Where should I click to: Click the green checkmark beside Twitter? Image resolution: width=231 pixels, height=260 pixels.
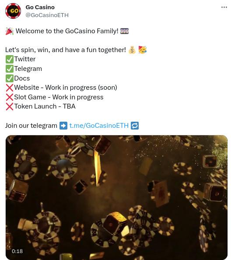click(x=10, y=60)
